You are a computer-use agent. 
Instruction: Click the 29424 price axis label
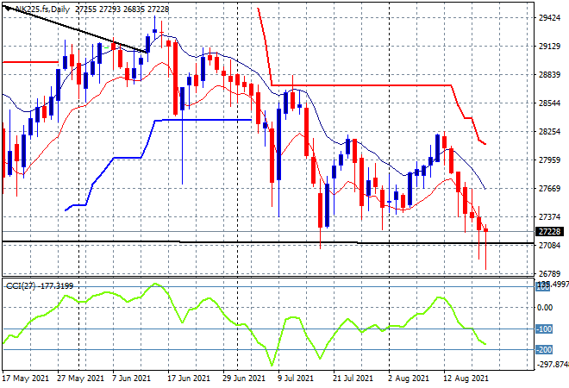549,18
